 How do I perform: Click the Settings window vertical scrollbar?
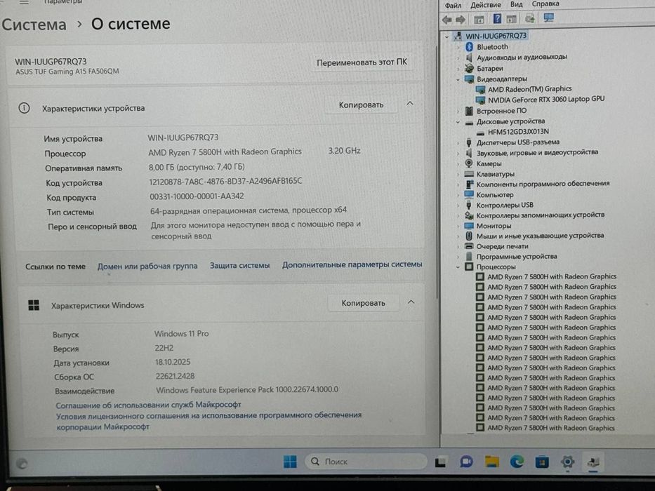point(437,173)
